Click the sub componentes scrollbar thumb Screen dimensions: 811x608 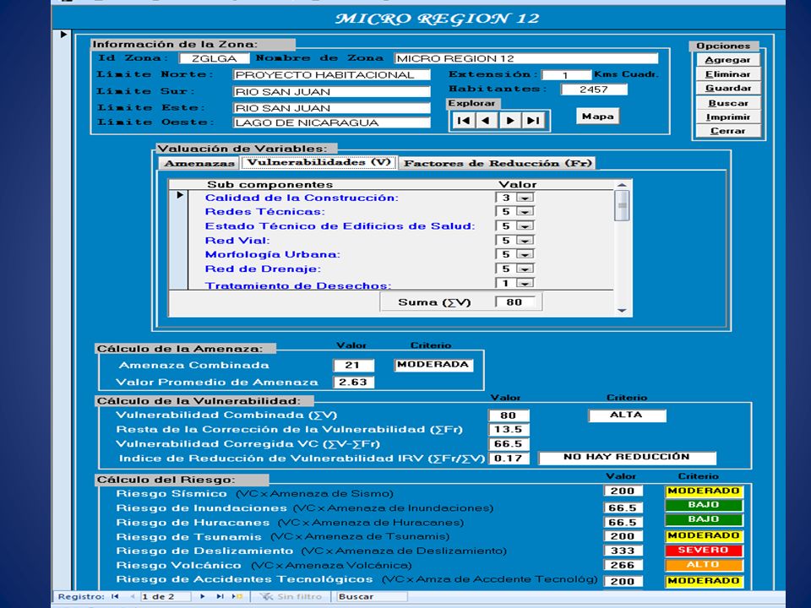(x=622, y=205)
